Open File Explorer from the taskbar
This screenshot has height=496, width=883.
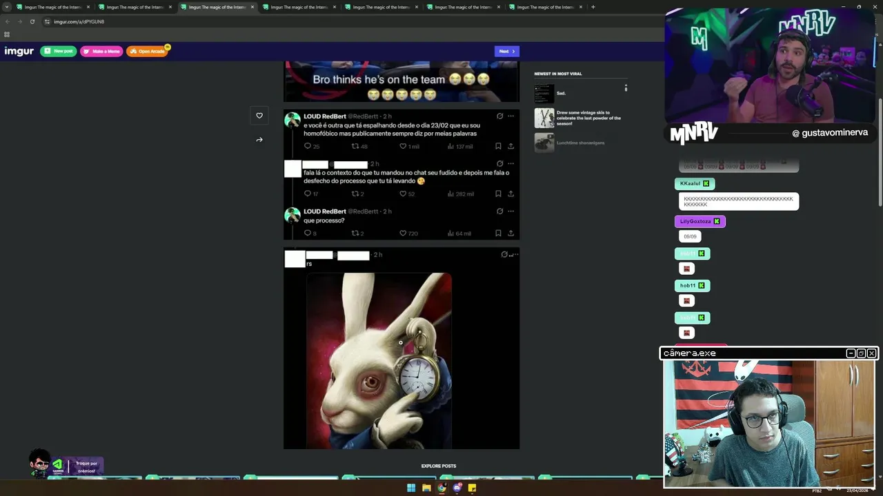point(426,488)
